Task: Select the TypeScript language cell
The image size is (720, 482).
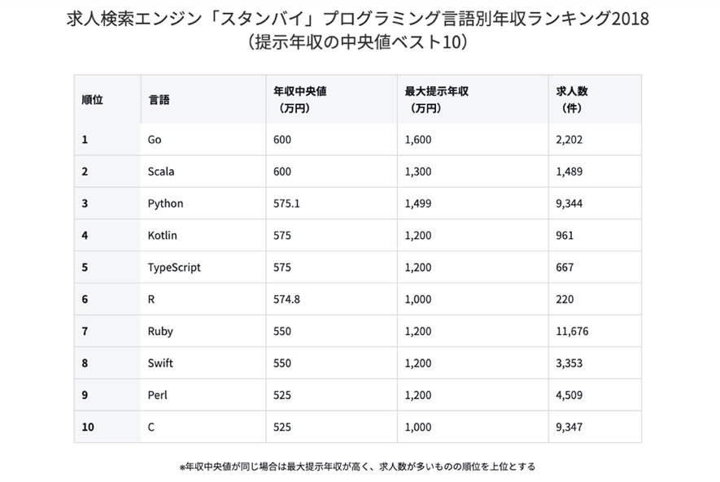Action: point(174,267)
